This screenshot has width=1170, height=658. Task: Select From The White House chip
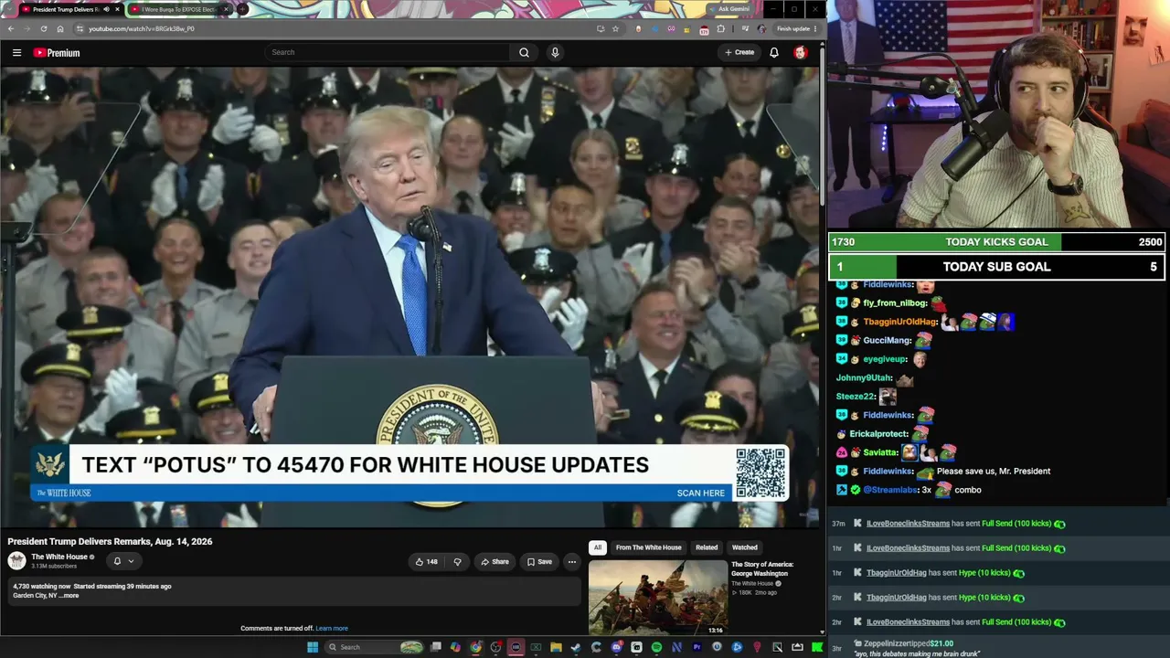tap(648, 547)
